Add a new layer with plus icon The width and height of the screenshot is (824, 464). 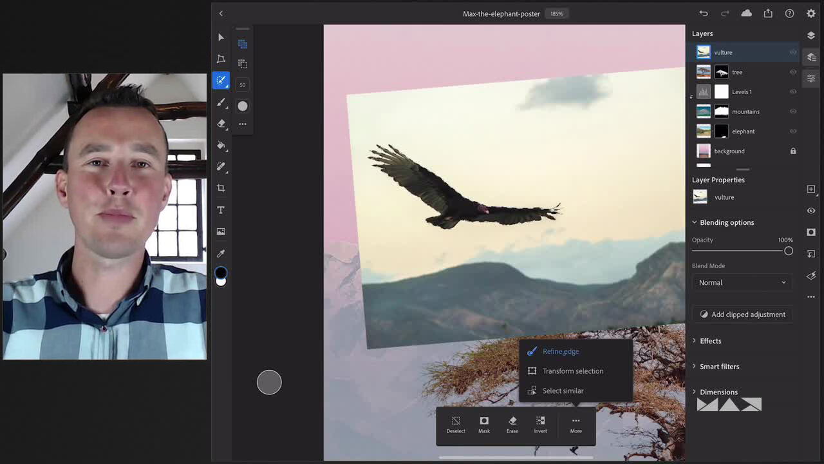811,189
